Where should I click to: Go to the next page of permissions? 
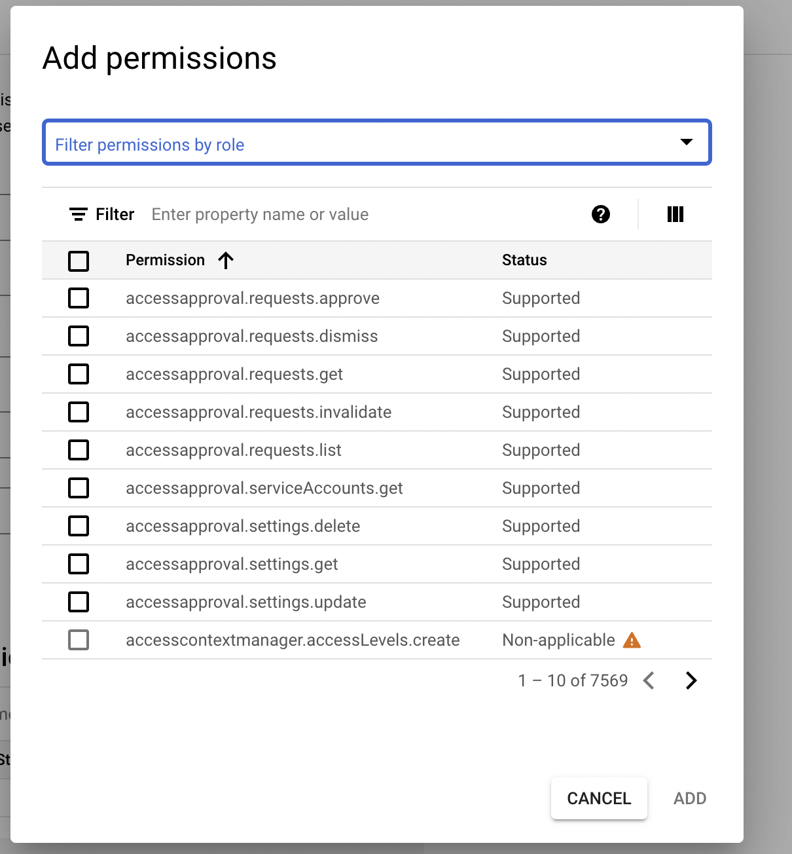[x=691, y=680]
